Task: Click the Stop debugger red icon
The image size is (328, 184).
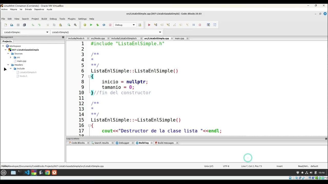Action: point(200,25)
